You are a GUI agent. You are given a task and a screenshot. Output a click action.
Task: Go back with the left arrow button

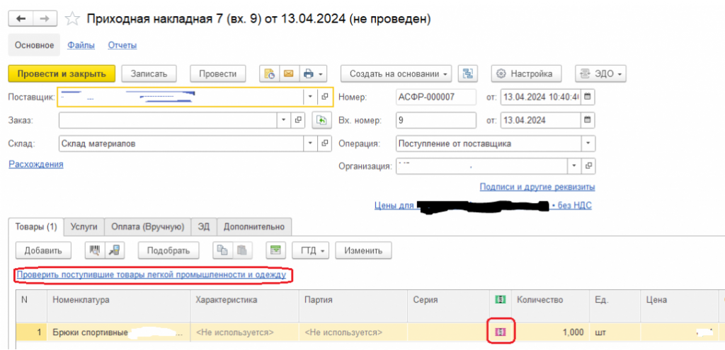(21, 18)
